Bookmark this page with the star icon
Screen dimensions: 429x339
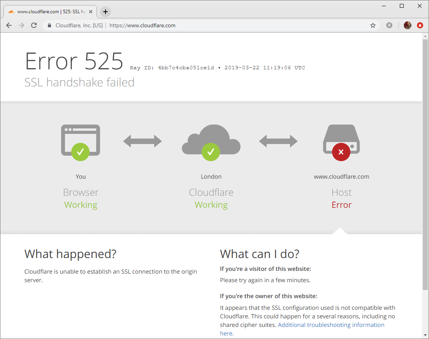(x=373, y=25)
